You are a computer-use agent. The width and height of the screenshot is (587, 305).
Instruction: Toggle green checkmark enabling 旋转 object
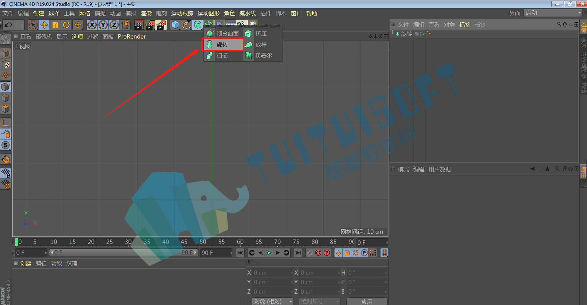[x=423, y=34]
